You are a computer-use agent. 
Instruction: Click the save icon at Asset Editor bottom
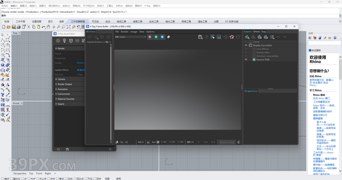(67, 149)
